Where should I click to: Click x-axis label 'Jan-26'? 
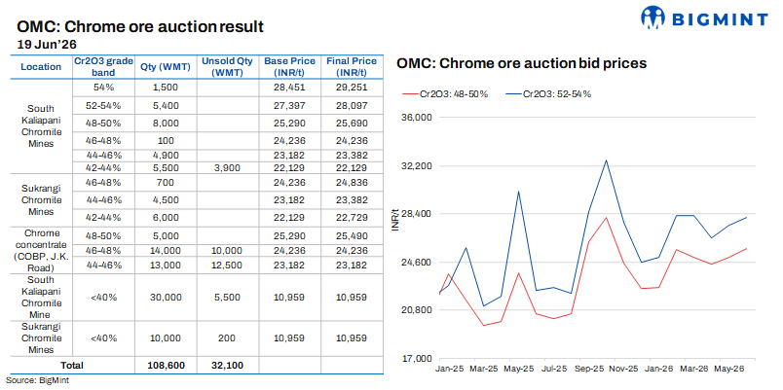(659, 370)
